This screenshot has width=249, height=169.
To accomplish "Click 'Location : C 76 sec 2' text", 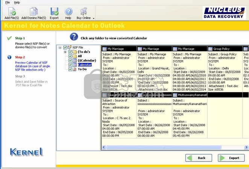I will pos(116,118).
